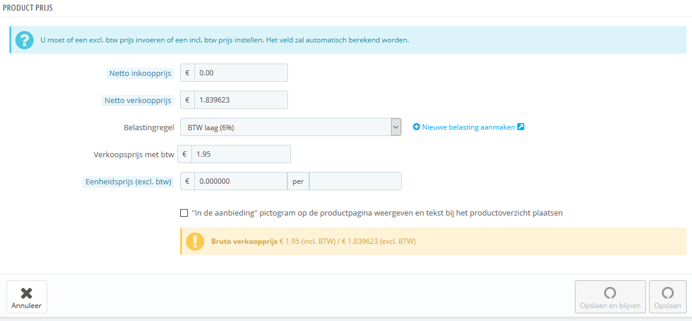Click the blue question mark info icon

[x=24, y=39]
